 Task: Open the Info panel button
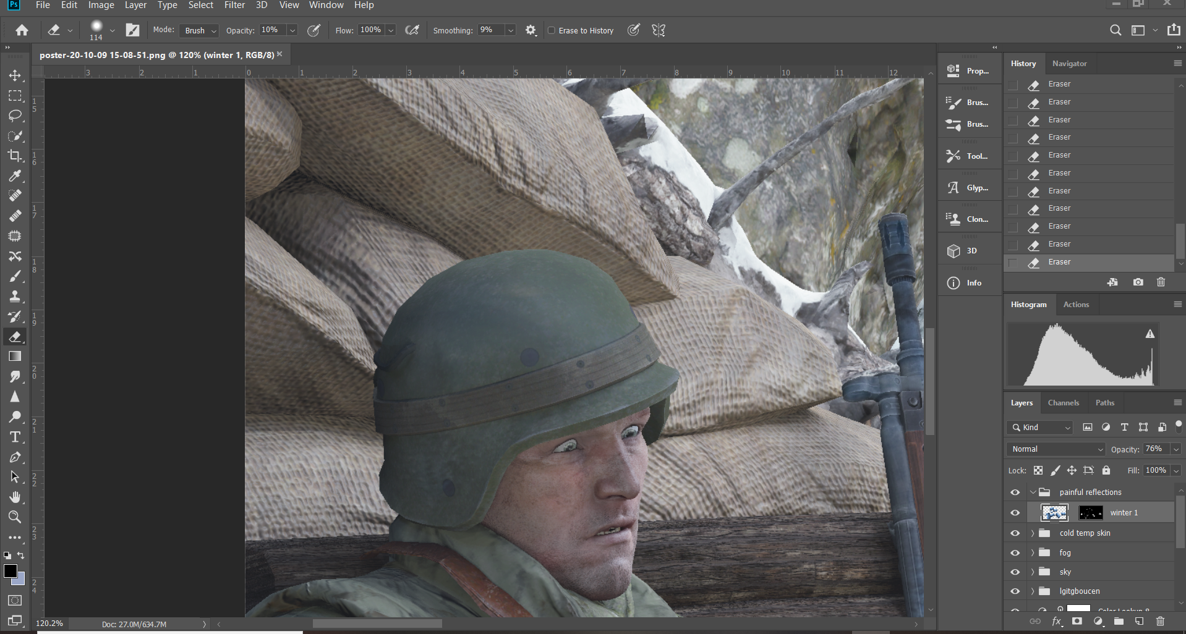point(968,283)
